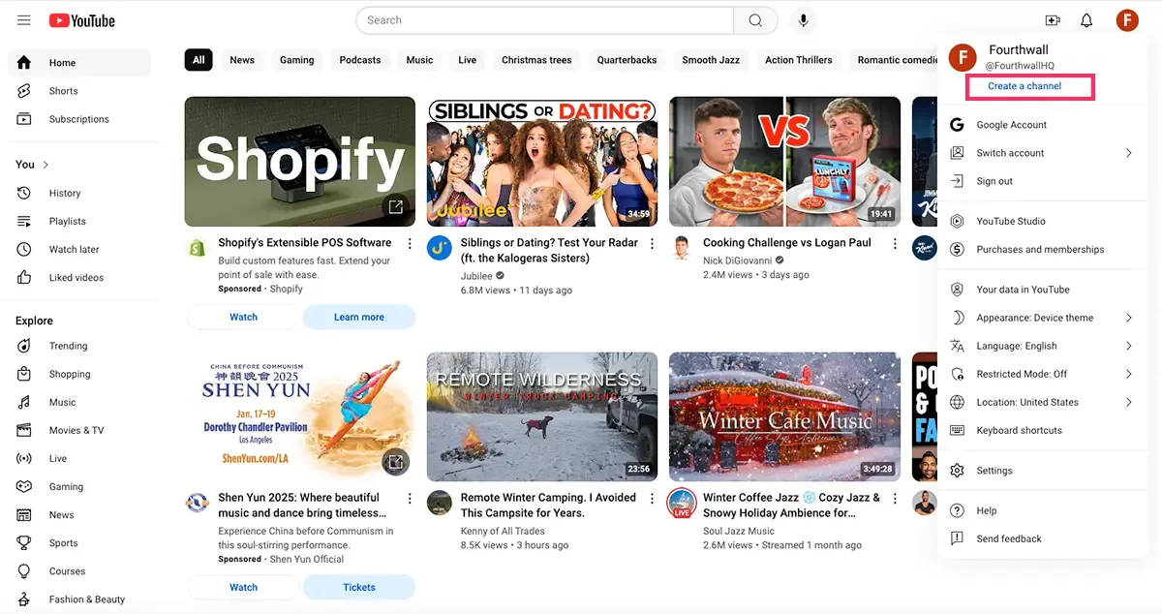The image size is (1162, 614).
Task: Select the Smooth Jazz filter chip
Action: click(x=711, y=60)
